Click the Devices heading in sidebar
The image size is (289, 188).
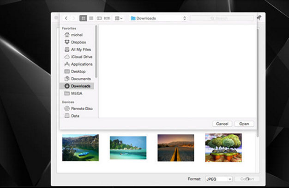68,102
